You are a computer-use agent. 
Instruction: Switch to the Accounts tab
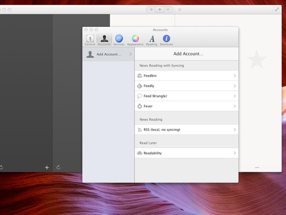coord(104,40)
